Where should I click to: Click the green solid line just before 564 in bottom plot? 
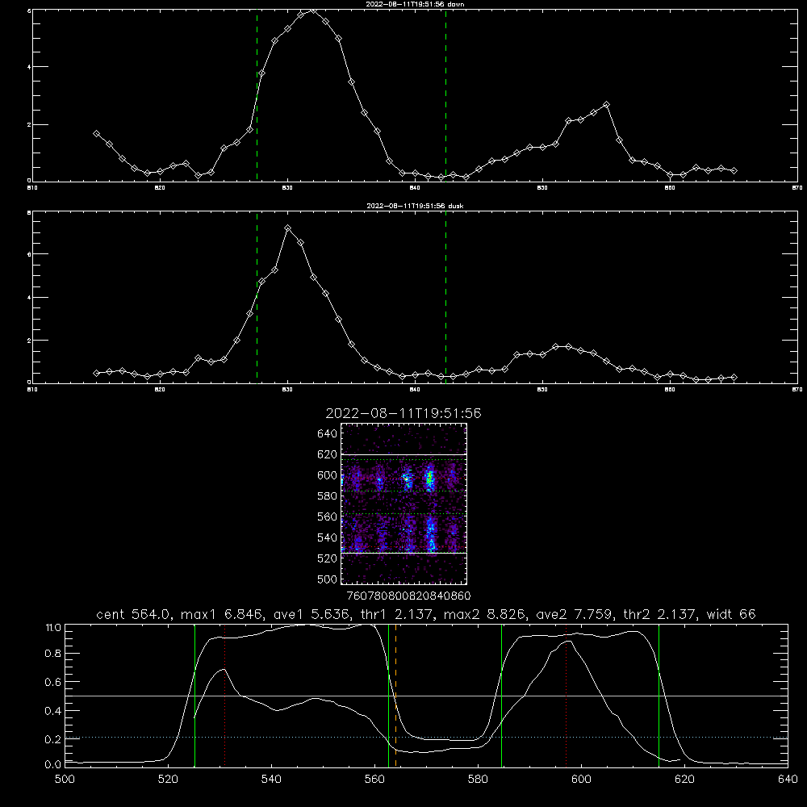(x=389, y=696)
